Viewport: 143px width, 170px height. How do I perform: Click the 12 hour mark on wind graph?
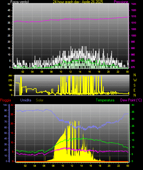point(70,72)
